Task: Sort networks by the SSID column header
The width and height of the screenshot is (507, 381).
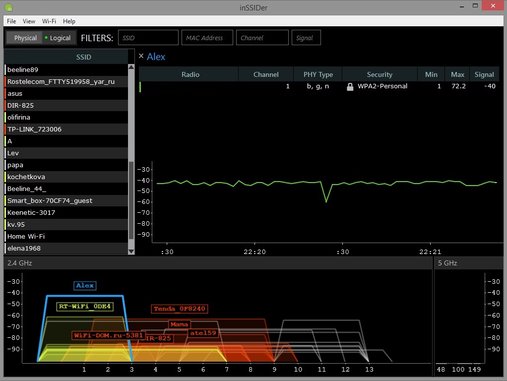Action: (83, 57)
